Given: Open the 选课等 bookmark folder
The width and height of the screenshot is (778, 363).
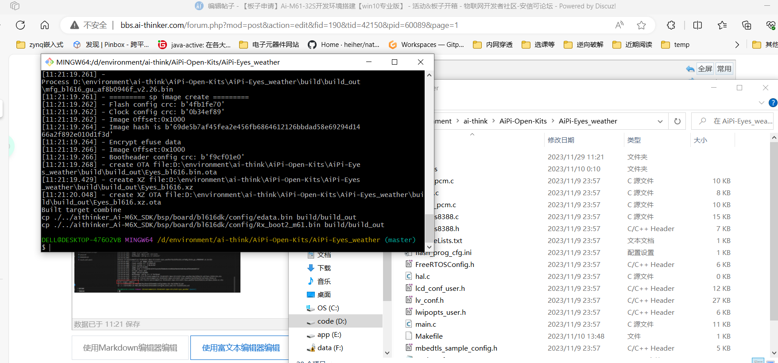Looking at the screenshot, I should click(538, 45).
